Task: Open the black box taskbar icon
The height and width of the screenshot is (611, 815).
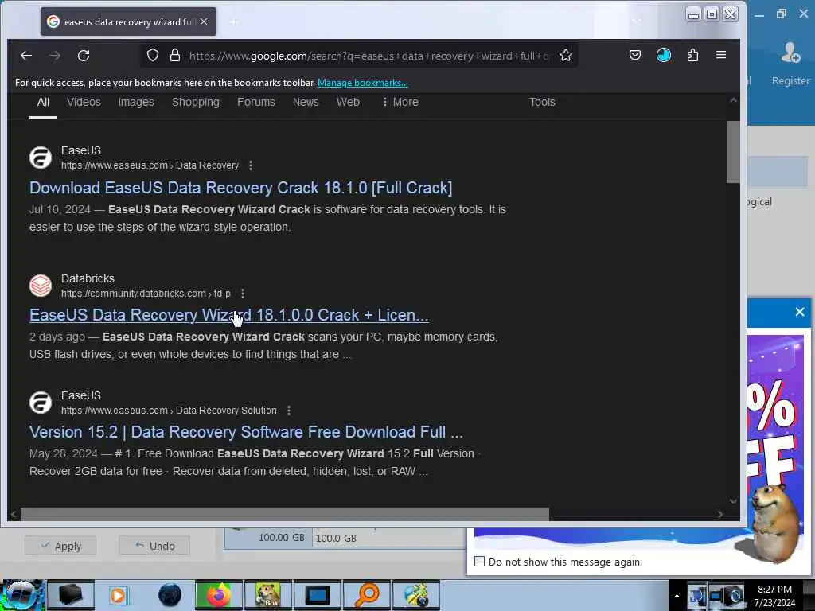Action: click(x=71, y=595)
